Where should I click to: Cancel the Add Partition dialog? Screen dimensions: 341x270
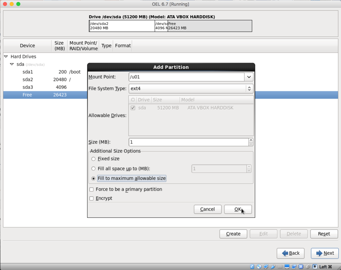207,209
